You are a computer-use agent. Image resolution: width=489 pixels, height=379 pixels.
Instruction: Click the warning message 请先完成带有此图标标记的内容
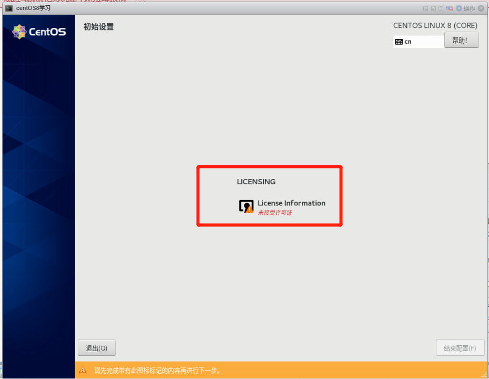point(158,371)
